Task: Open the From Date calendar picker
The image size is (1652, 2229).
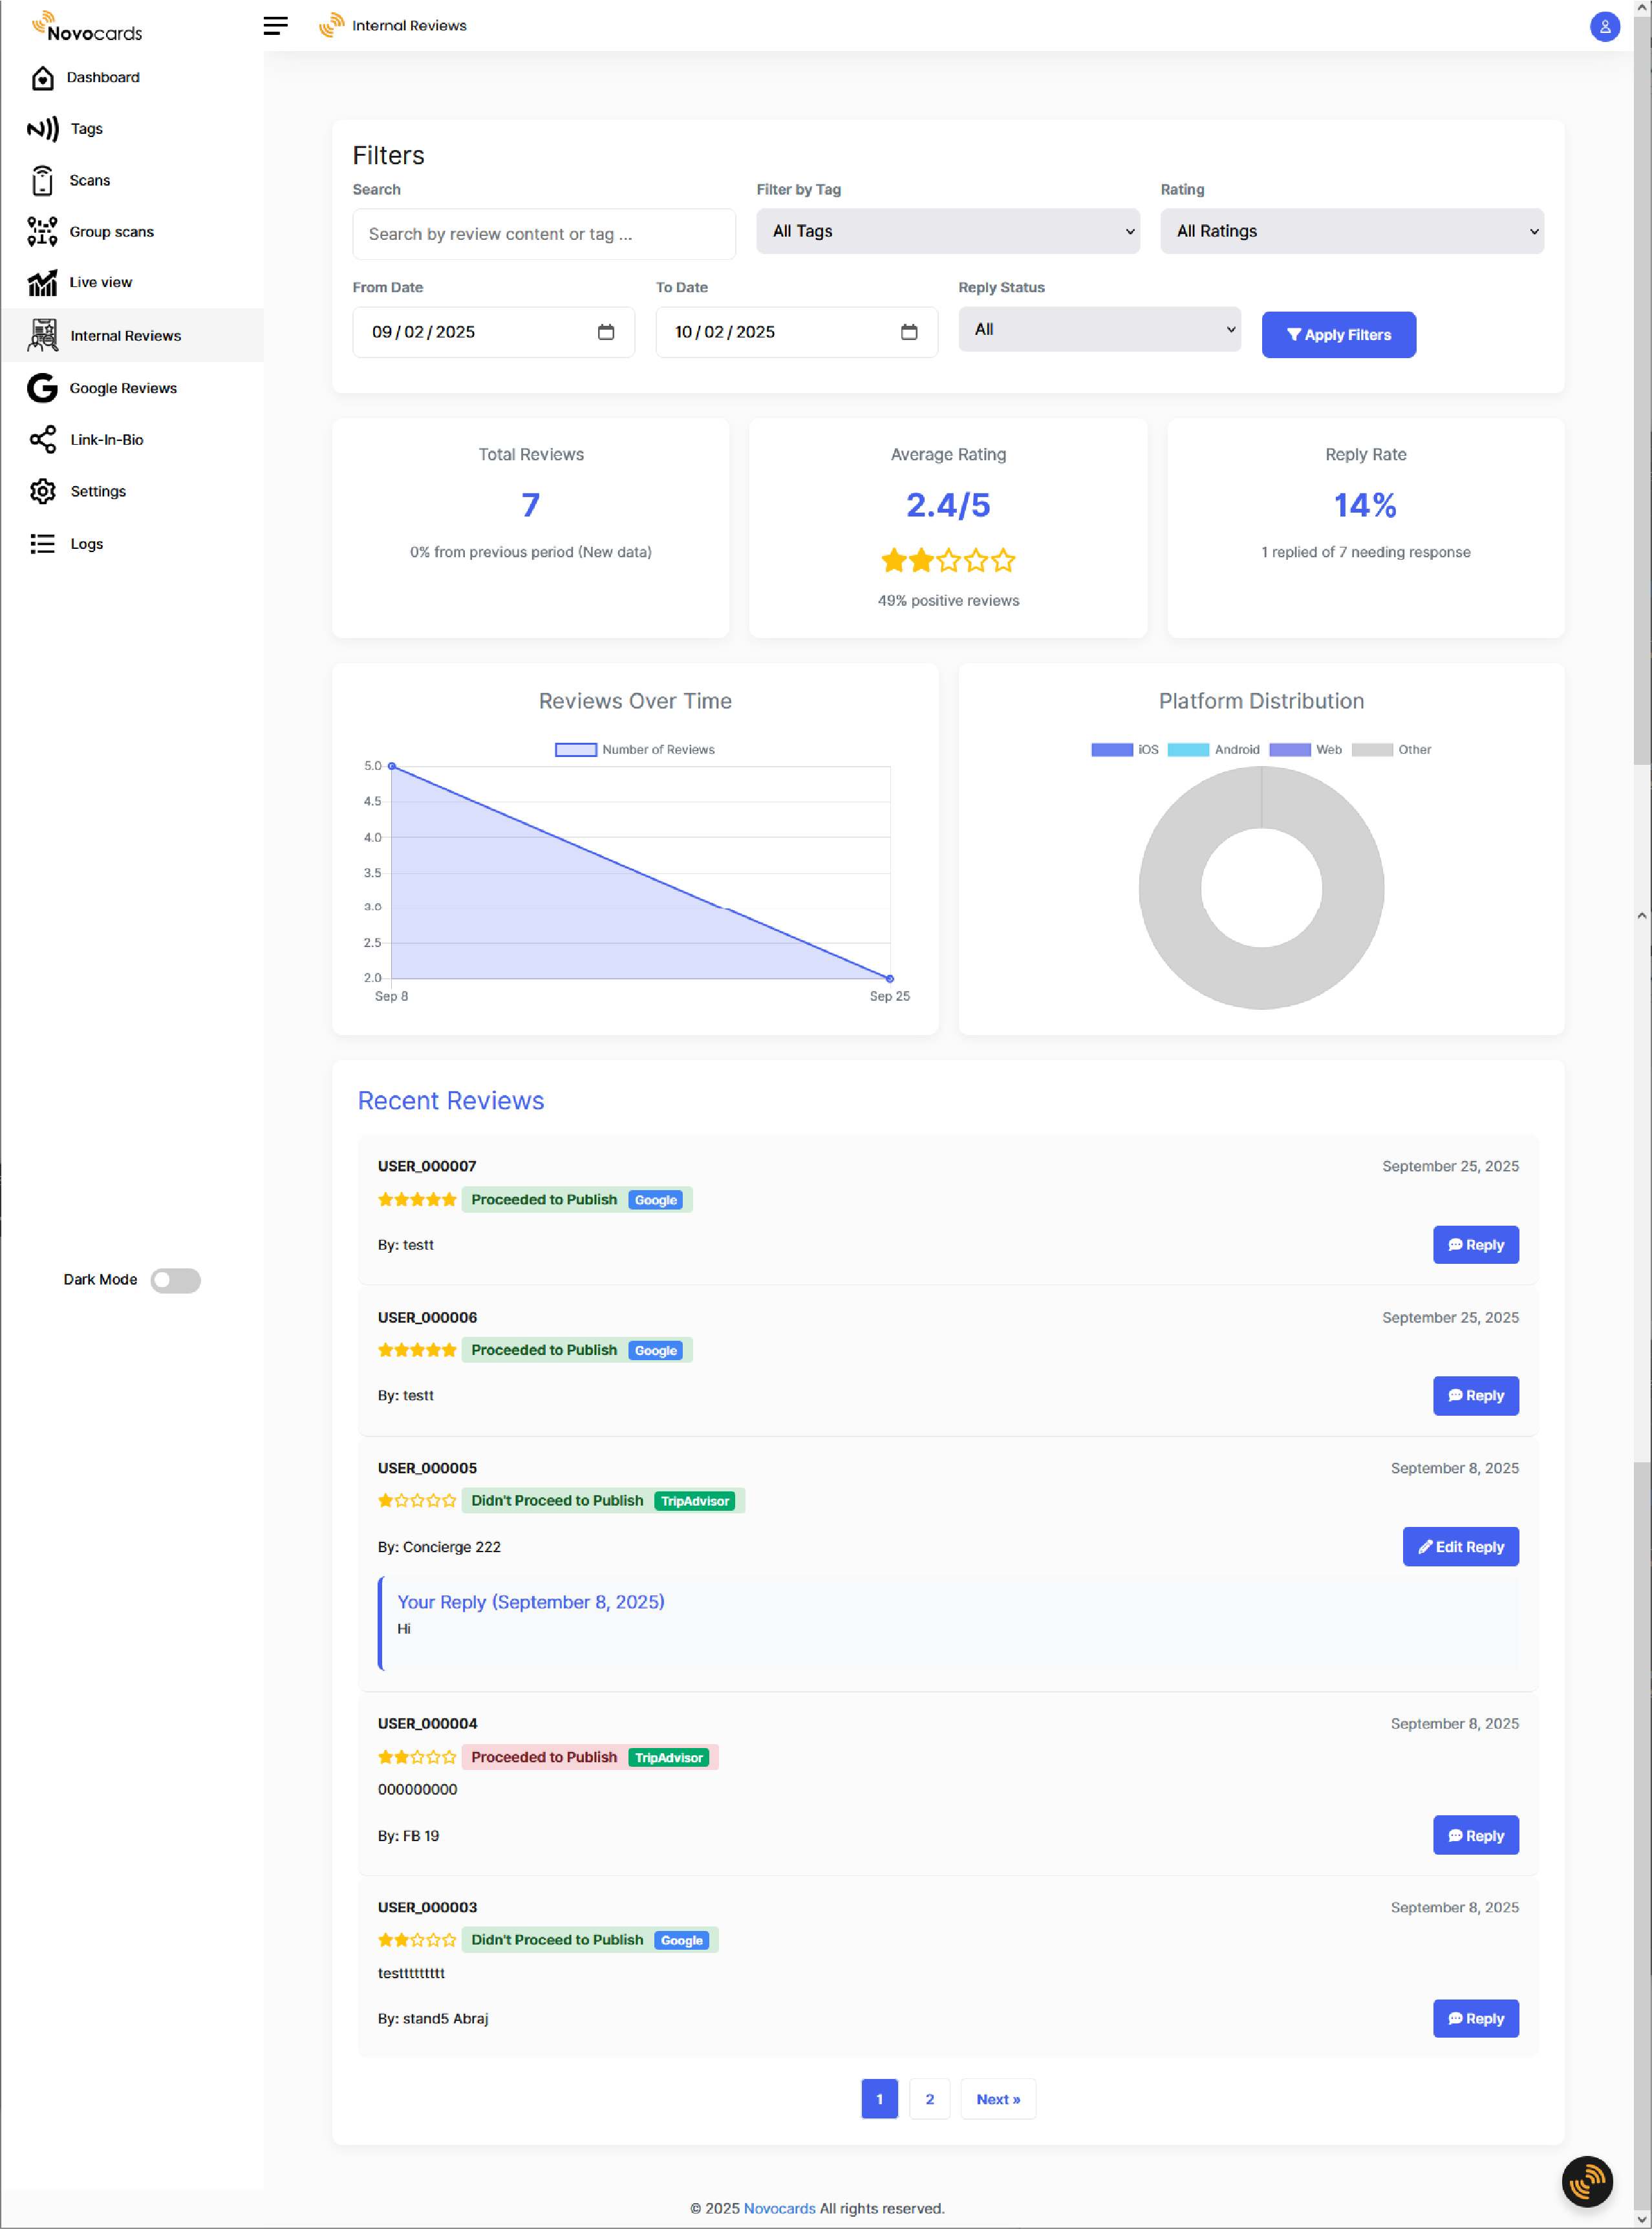Action: tap(607, 332)
